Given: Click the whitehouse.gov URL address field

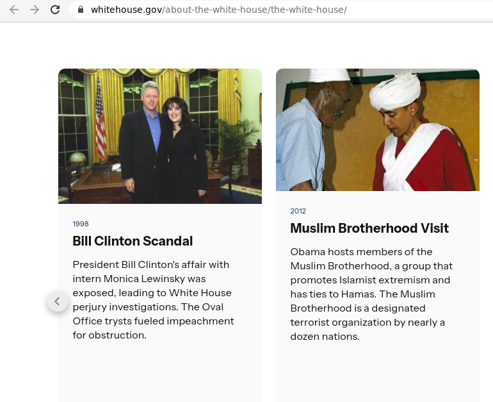Looking at the screenshot, I should click(x=280, y=10).
